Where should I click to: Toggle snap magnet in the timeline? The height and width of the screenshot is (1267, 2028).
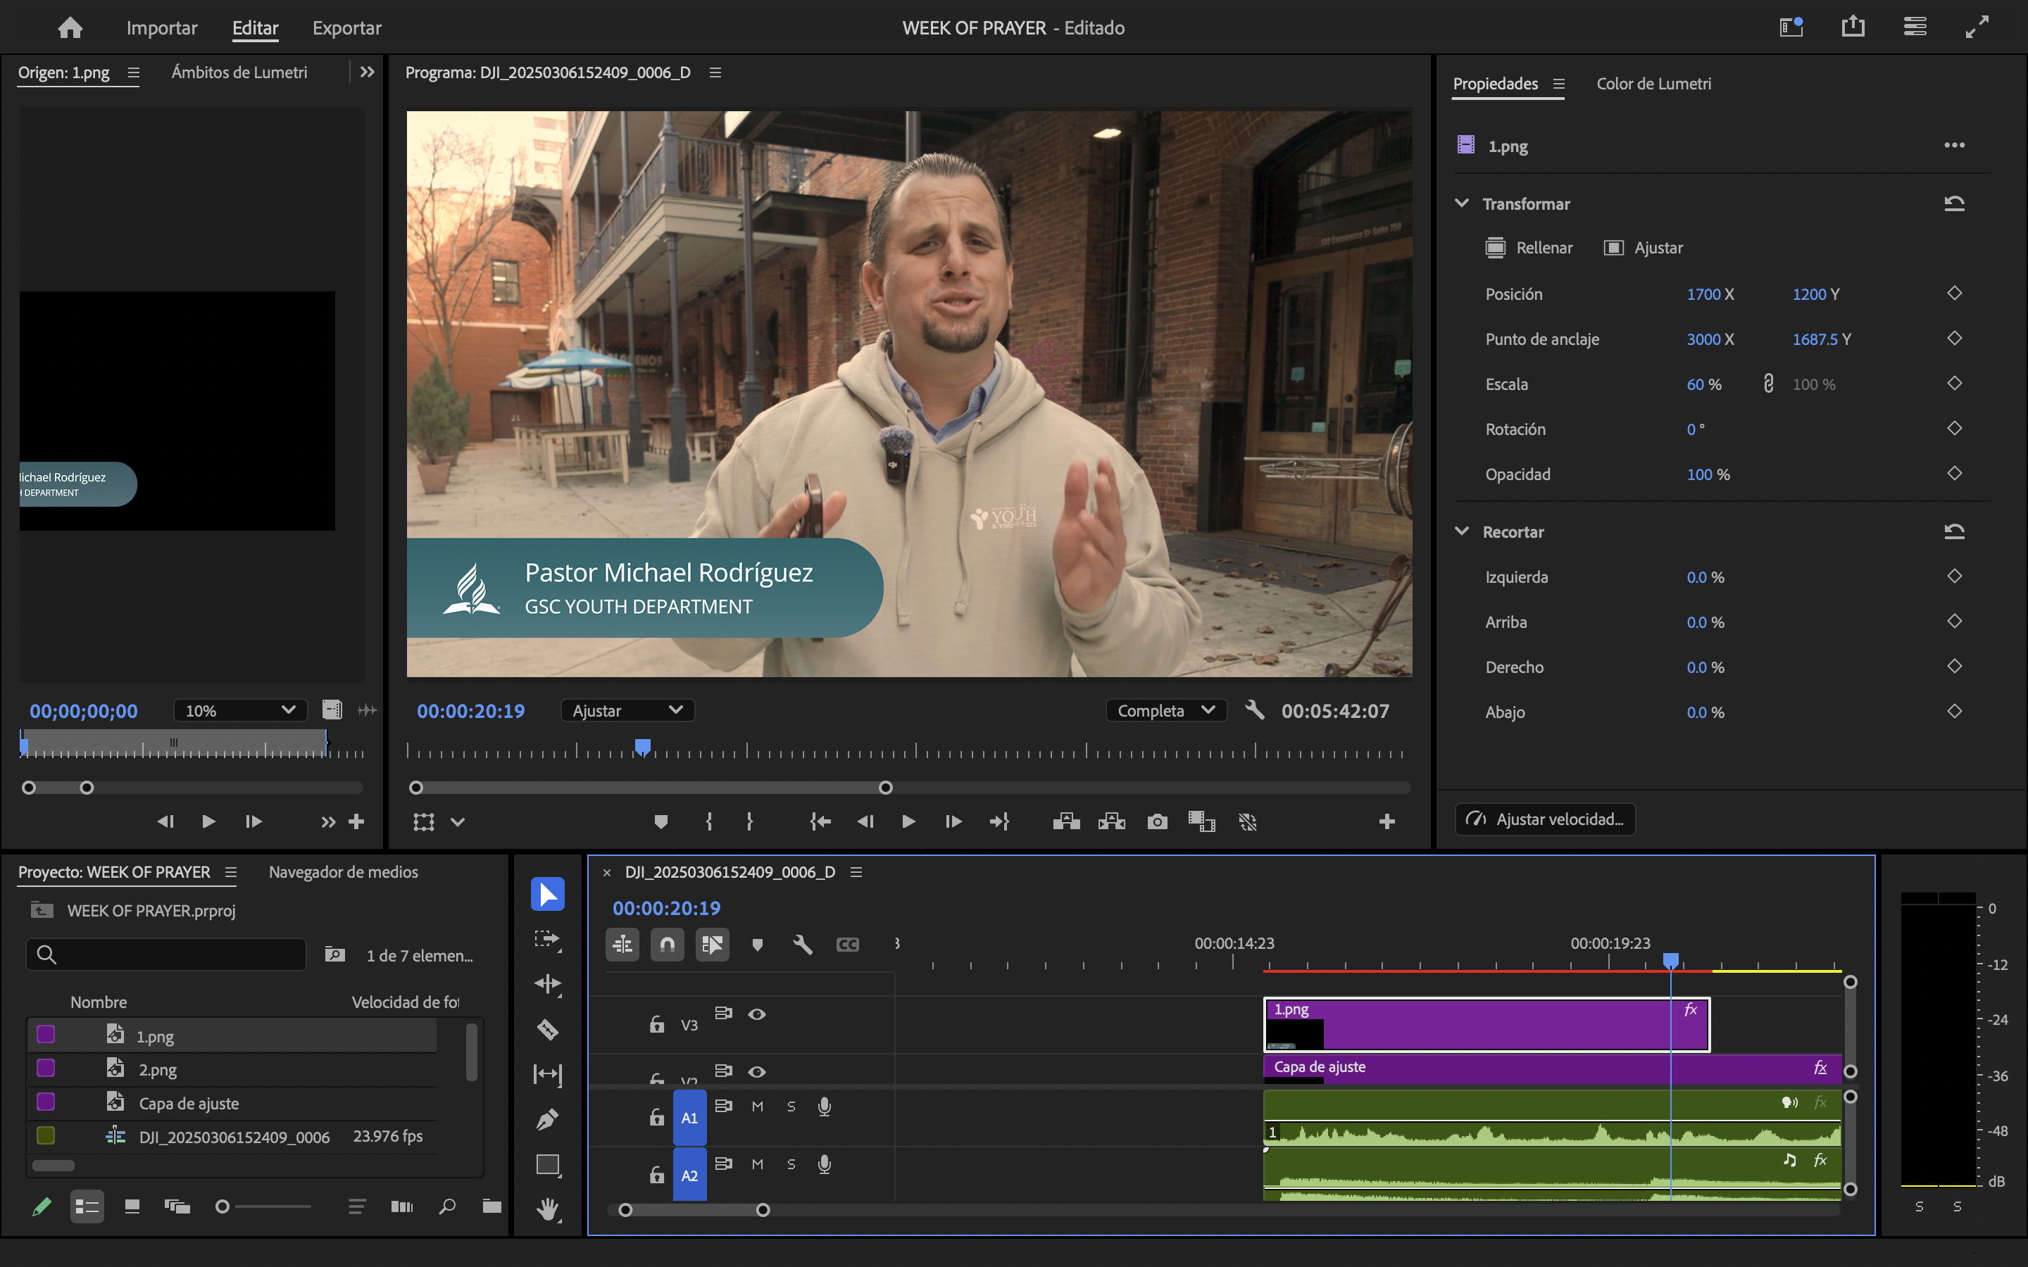click(667, 945)
